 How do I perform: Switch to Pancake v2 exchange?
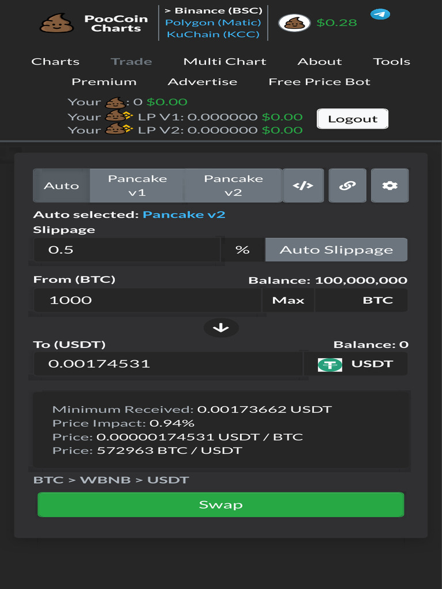(234, 186)
